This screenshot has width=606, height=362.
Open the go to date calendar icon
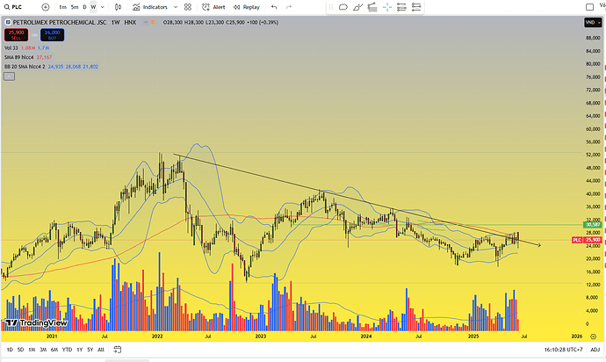118,350
